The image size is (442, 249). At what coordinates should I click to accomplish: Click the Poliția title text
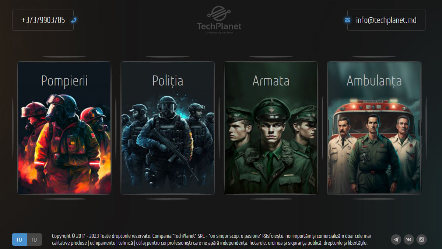pos(168,81)
